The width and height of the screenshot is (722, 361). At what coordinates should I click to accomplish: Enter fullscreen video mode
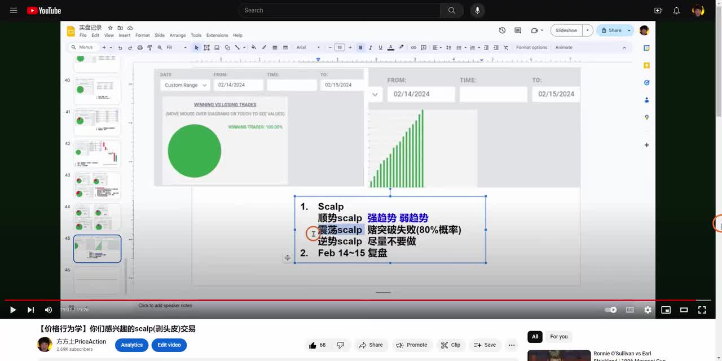pos(702,310)
